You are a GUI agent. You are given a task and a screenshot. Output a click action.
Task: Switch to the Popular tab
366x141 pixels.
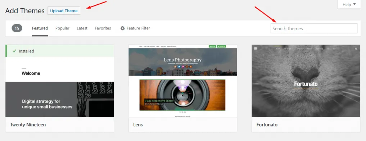(62, 28)
